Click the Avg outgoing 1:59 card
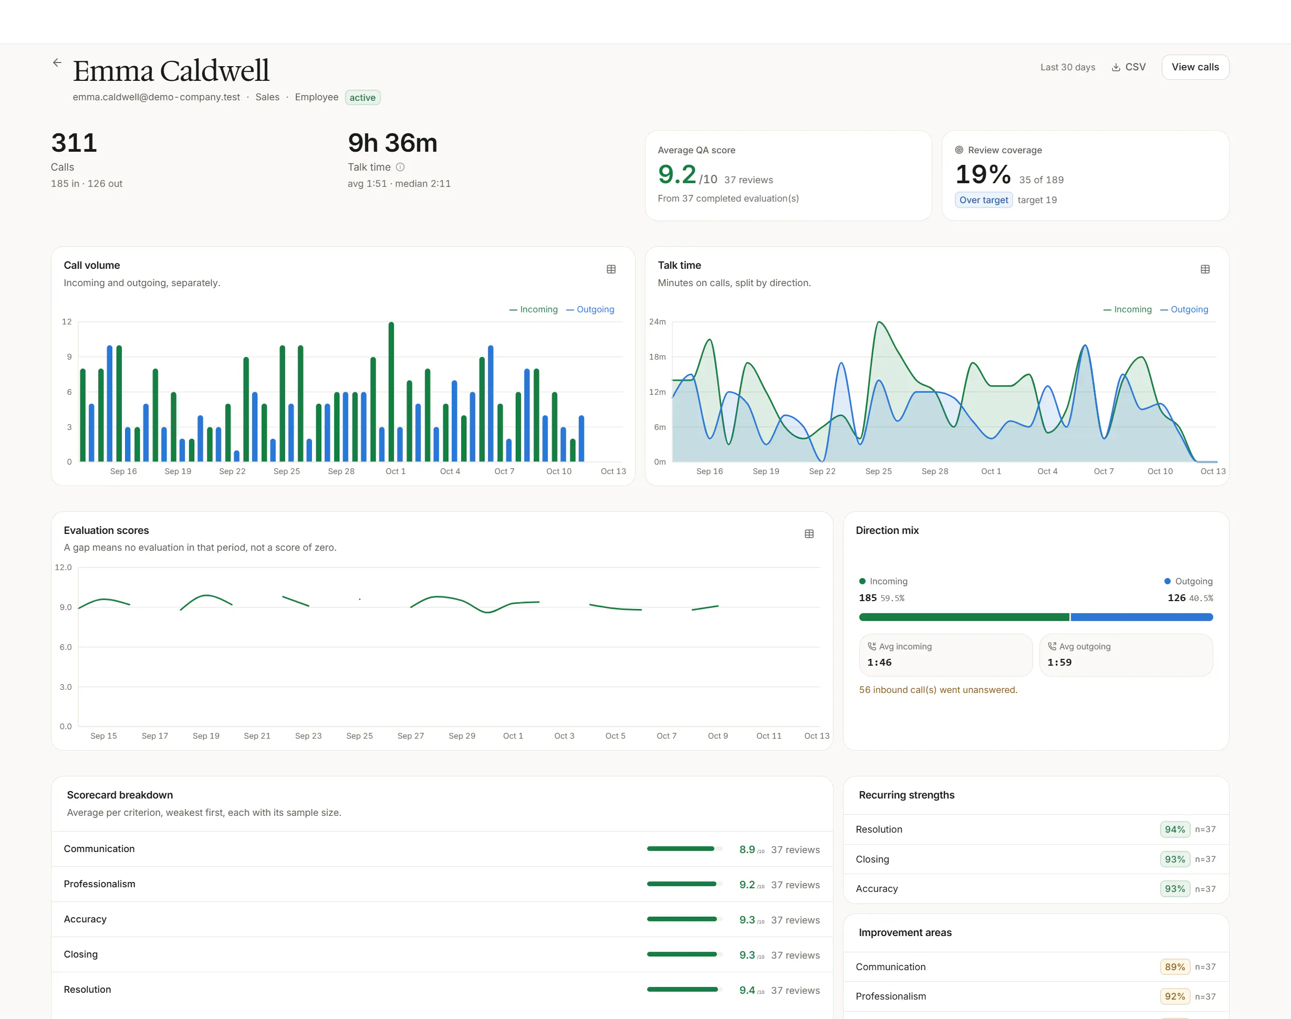 1126,655
